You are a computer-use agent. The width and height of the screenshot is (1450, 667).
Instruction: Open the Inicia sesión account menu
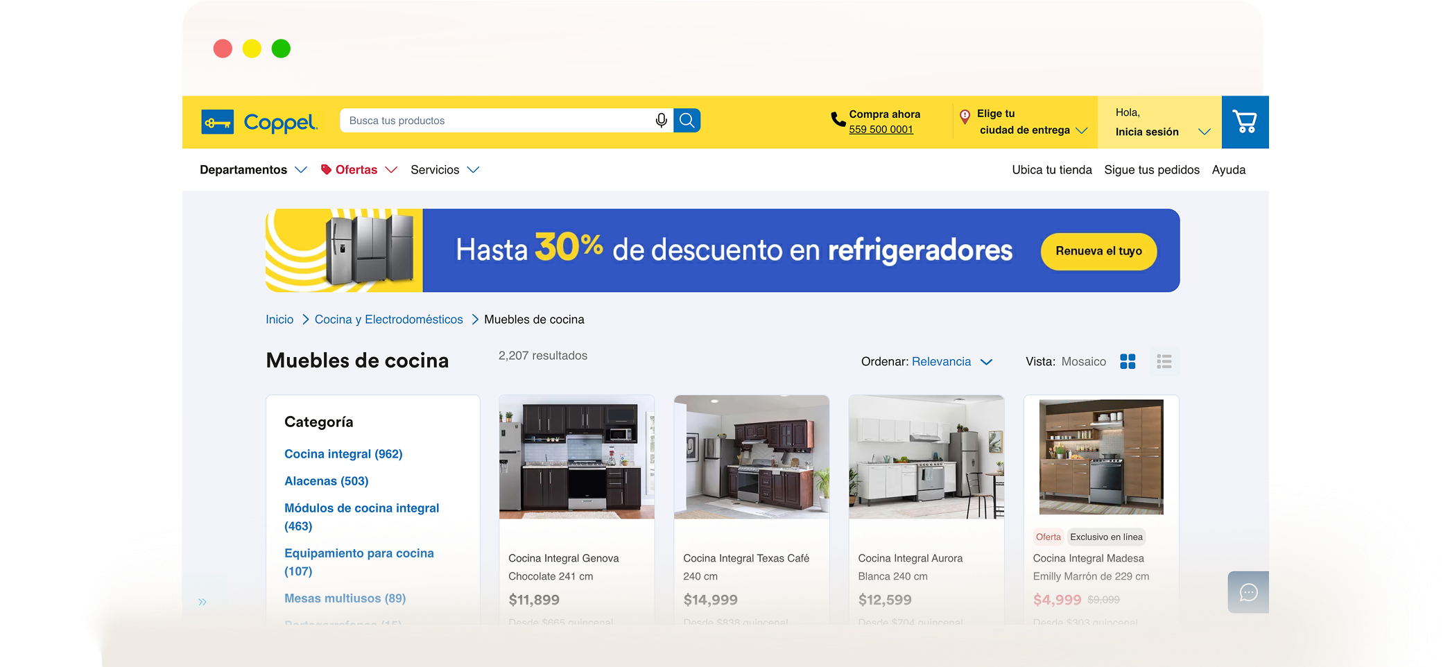tap(1162, 131)
